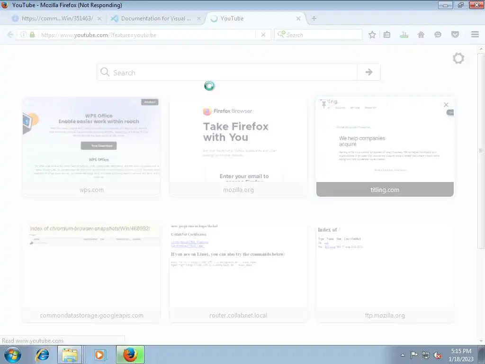Go to the home page icon

(x=421, y=35)
